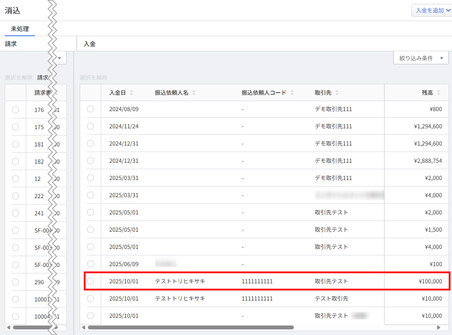Click right arrow of payments horizontal scrollbar
This screenshot has width=452, height=335.
(439, 327)
